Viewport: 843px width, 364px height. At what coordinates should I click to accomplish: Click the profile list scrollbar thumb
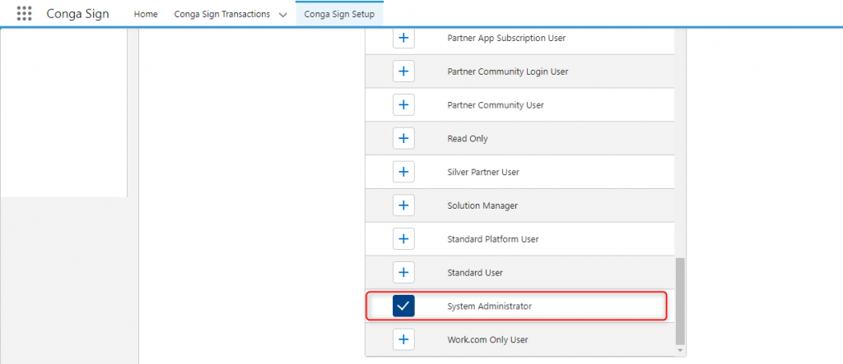coord(681,301)
